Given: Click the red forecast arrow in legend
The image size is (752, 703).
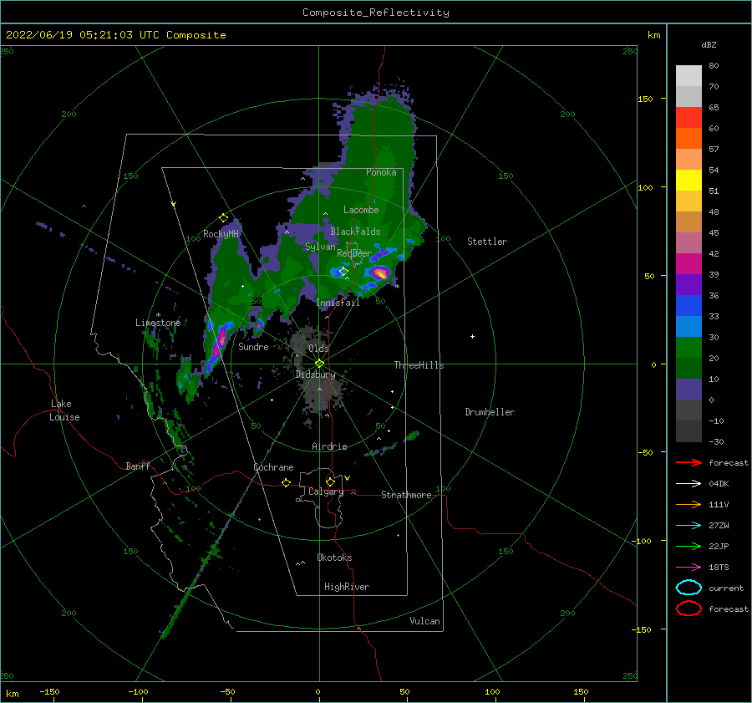Looking at the screenshot, I should tap(688, 462).
